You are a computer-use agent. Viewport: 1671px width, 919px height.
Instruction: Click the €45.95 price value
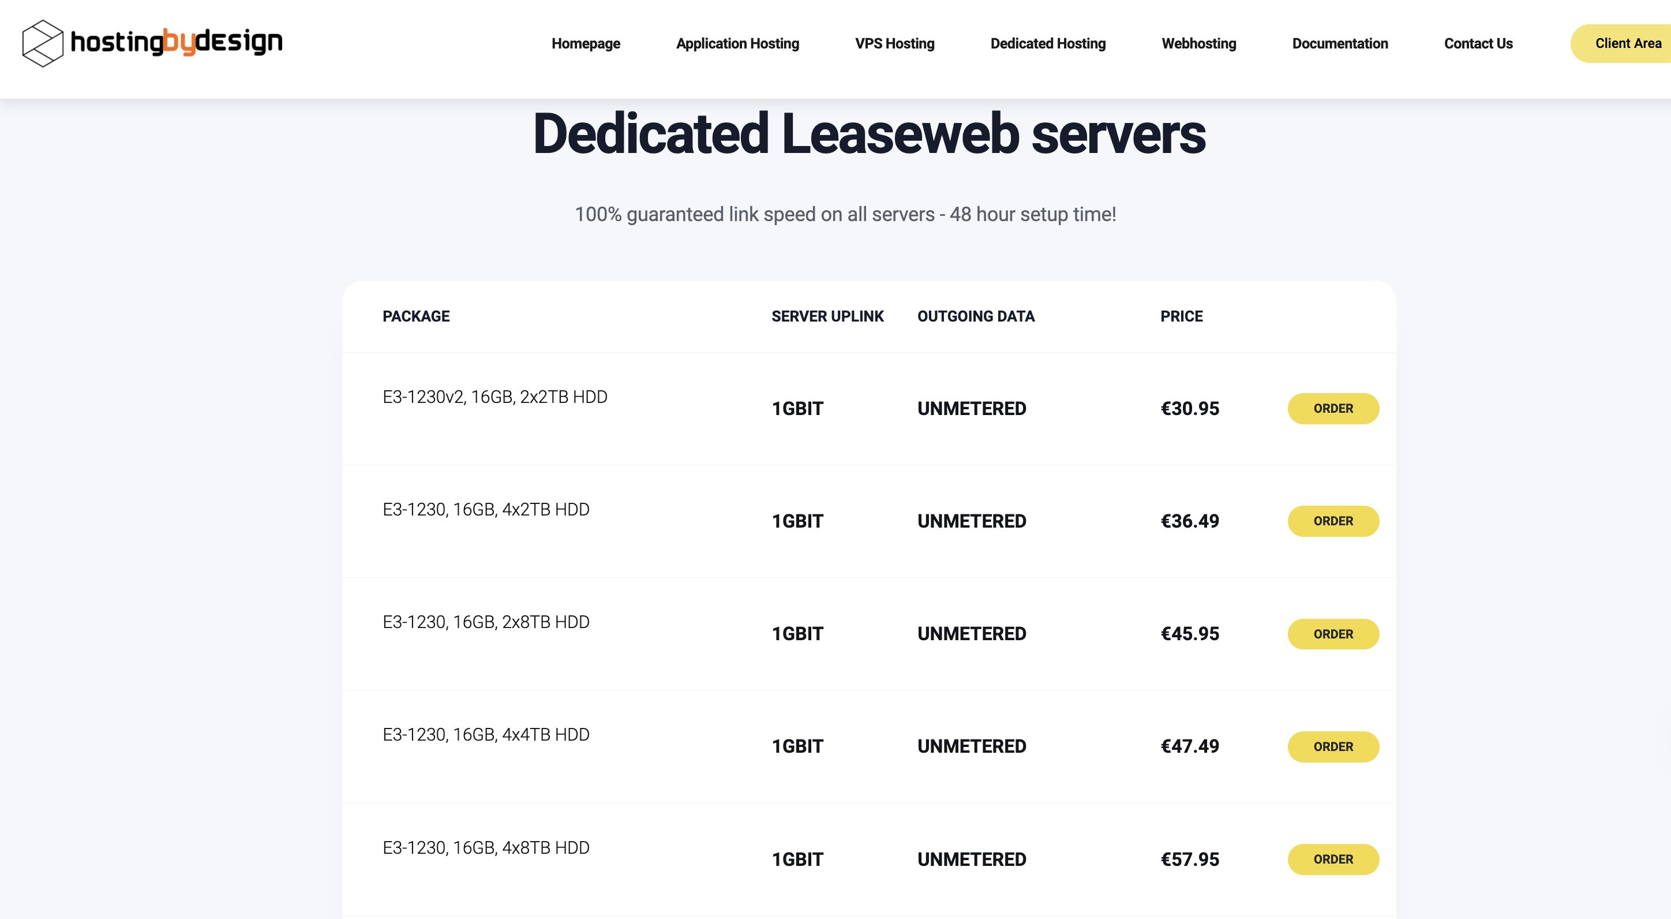pyautogui.click(x=1190, y=633)
